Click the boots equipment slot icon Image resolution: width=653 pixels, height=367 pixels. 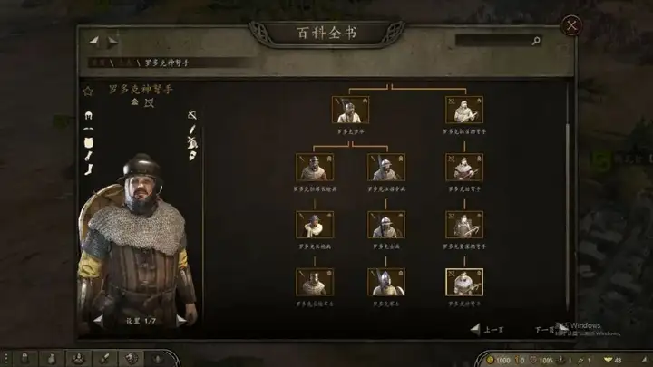pyautogui.click(x=89, y=169)
